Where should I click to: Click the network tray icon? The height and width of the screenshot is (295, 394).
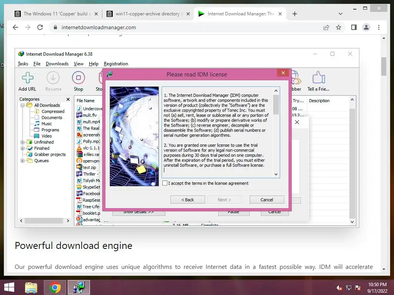pos(348,288)
